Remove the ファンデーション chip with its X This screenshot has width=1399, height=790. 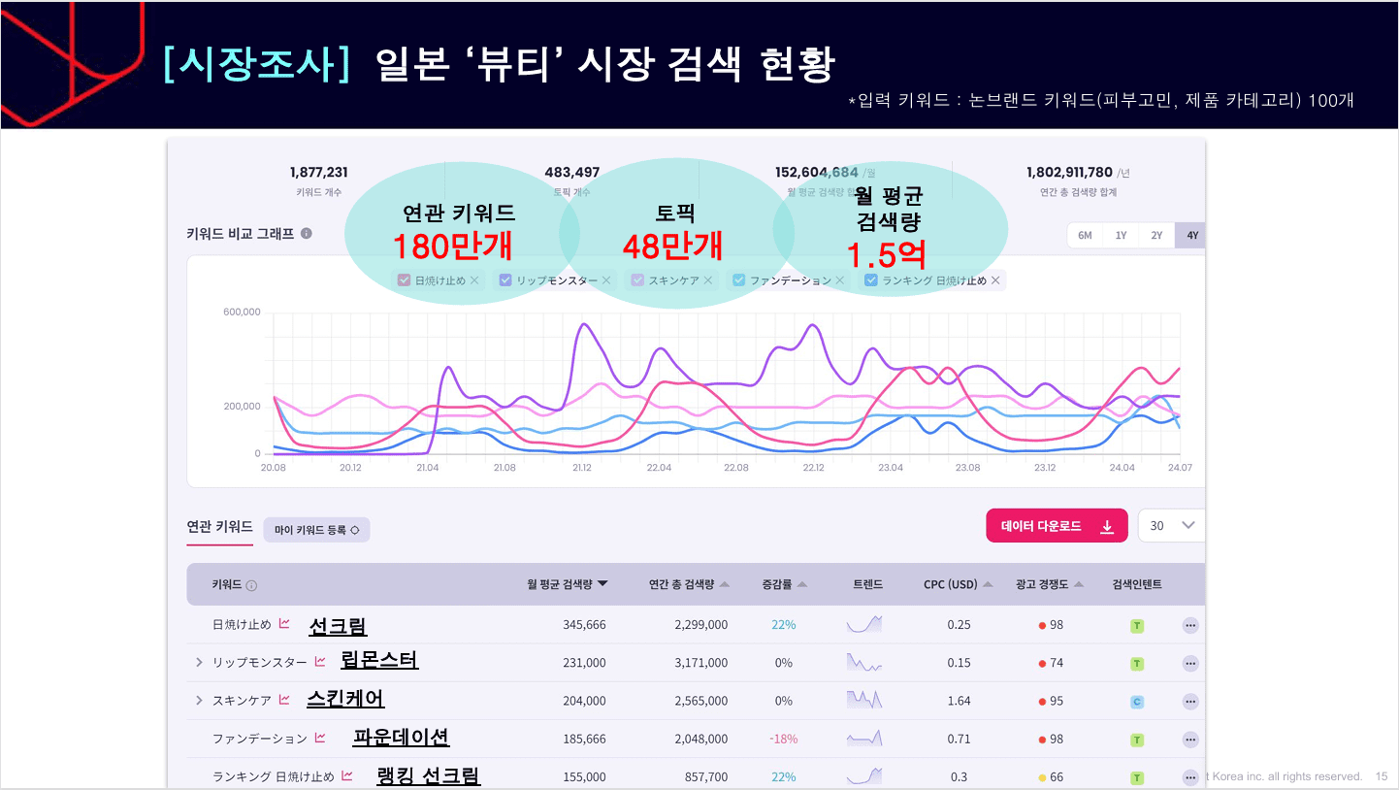tap(840, 280)
